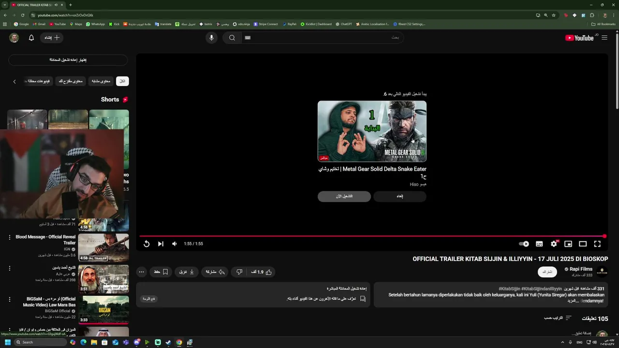Share the video
Image resolution: width=619 pixels, height=348 pixels.
click(215, 272)
